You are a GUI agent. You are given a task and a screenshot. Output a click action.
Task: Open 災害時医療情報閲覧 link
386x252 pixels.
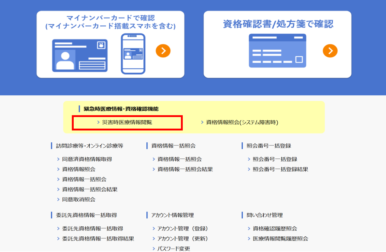(x=127, y=122)
